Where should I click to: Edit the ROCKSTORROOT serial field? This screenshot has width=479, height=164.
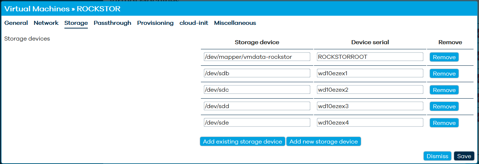(x=370, y=57)
